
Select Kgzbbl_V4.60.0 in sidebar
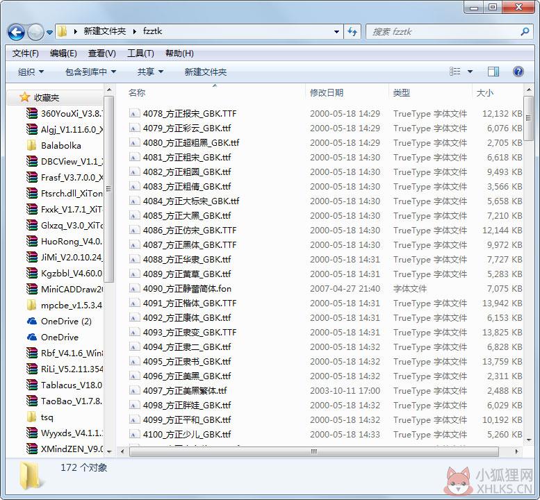tap(72, 273)
